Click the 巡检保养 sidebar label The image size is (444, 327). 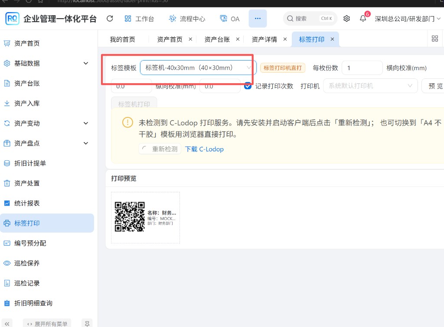[27, 263]
